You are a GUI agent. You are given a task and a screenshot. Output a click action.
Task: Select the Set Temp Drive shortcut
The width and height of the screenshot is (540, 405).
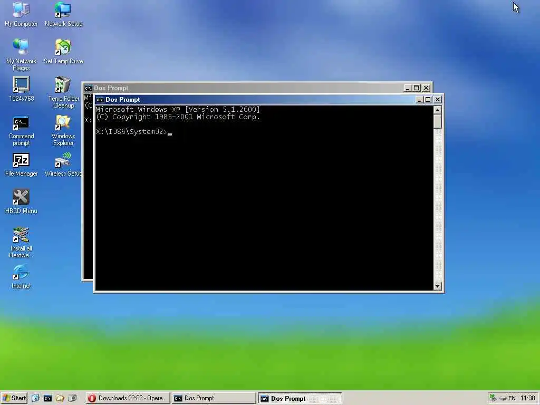tap(63, 52)
